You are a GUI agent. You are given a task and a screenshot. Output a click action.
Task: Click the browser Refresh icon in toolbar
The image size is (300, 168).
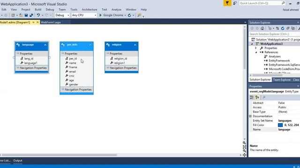[x=129, y=15]
